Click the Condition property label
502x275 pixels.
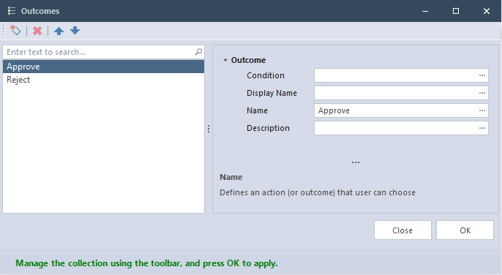click(266, 75)
